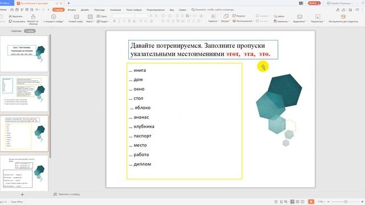This screenshot has width=365, height=205.
Task: Click the orange sign-in account button
Action: [314, 3]
